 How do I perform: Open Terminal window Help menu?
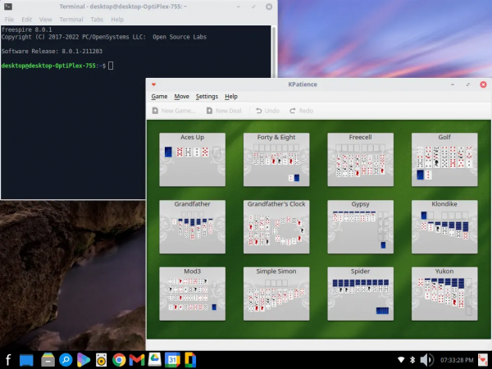click(117, 20)
